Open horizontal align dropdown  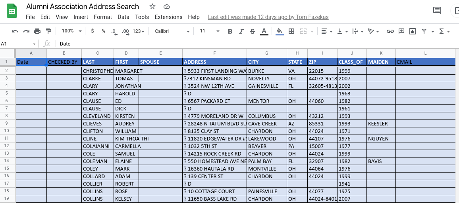coord(327,31)
